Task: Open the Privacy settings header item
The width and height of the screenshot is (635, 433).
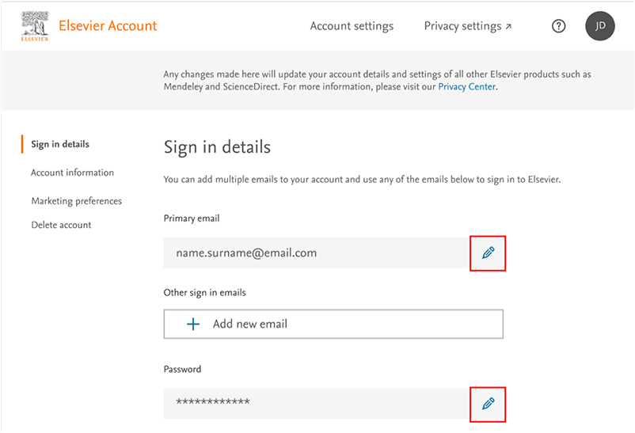Action: coord(462,26)
